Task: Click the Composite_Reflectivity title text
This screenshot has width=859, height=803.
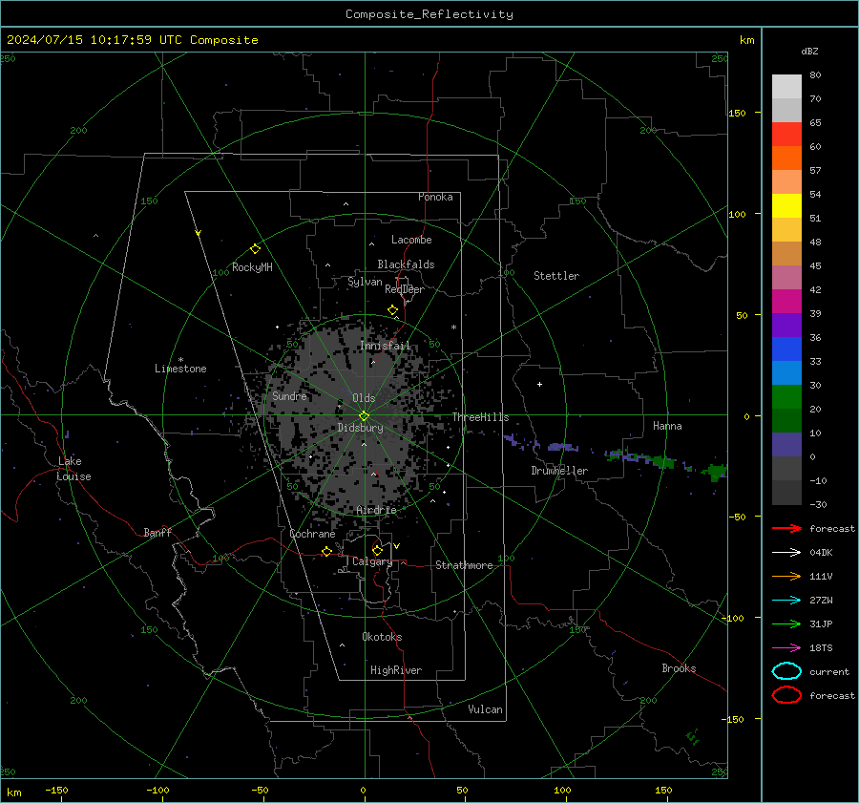Action: 429,14
